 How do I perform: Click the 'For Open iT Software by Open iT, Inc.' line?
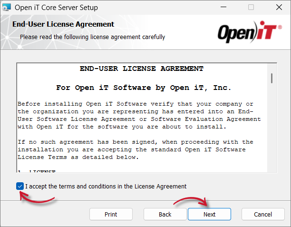(x=144, y=88)
